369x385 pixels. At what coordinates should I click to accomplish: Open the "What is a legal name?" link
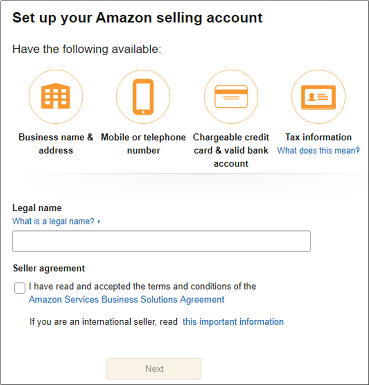[x=53, y=221]
